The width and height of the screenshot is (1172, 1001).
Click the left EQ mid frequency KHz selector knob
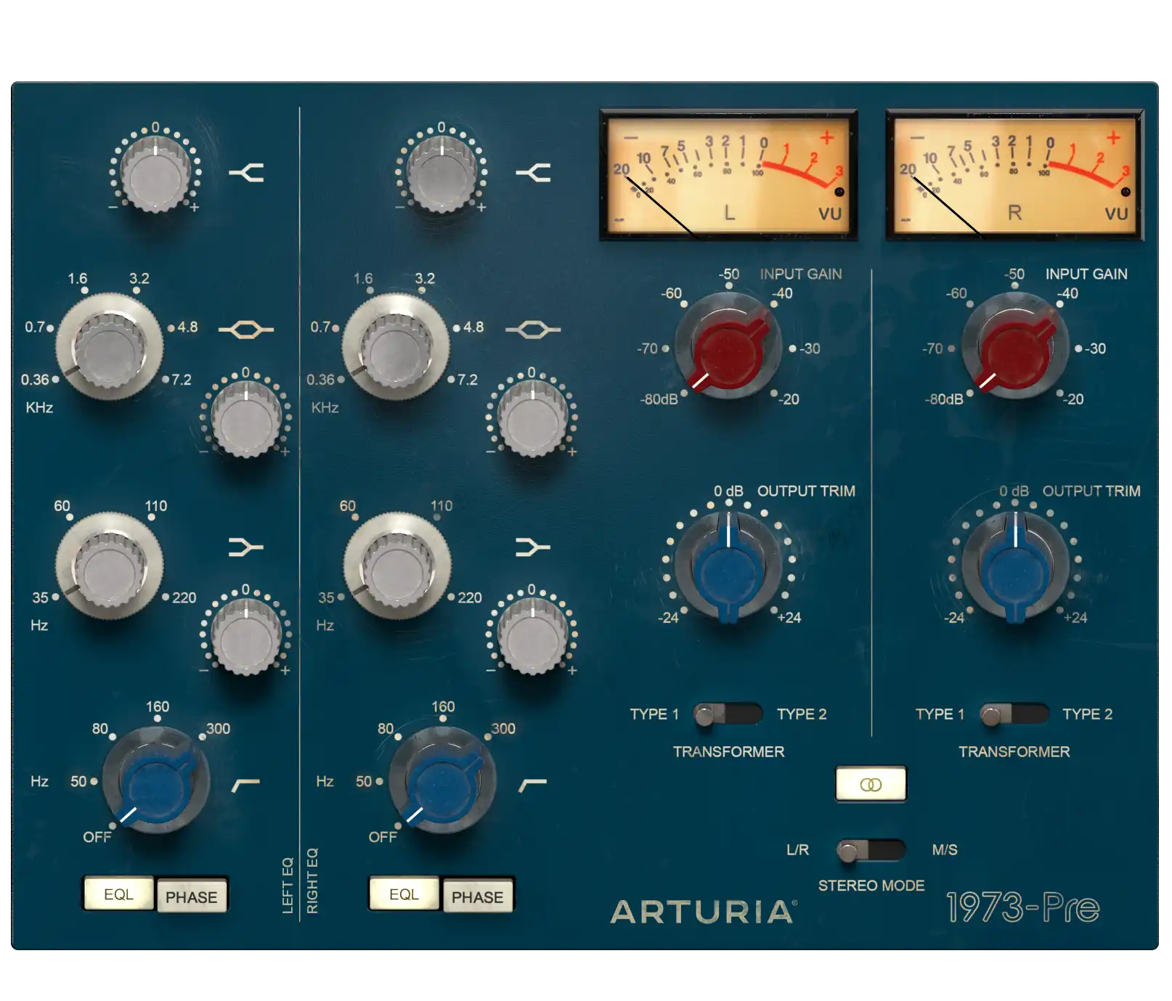[x=110, y=348]
